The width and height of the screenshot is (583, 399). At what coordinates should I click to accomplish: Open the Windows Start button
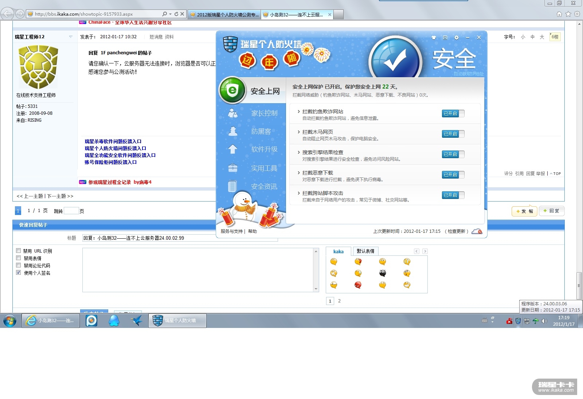10,321
